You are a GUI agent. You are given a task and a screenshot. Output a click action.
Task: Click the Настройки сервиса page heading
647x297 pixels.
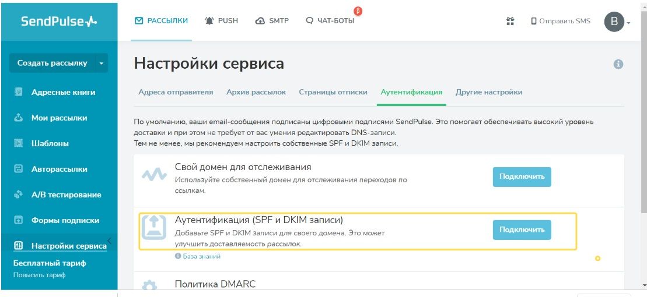coord(209,64)
